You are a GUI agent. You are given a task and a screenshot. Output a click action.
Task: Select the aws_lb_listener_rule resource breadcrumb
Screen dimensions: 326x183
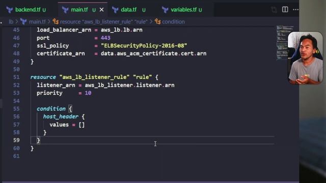(x=104, y=21)
